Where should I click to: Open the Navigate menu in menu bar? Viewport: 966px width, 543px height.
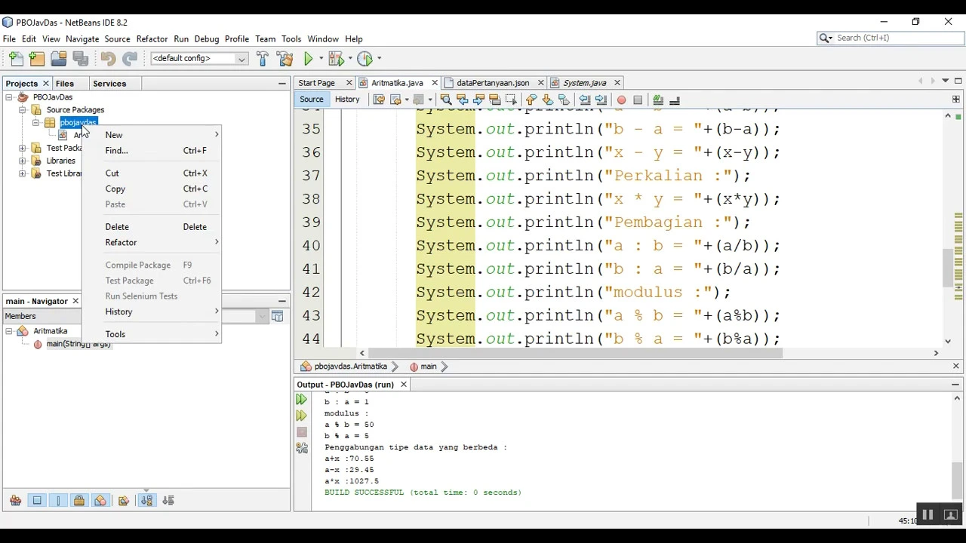pyautogui.click(x=82, y=38)
